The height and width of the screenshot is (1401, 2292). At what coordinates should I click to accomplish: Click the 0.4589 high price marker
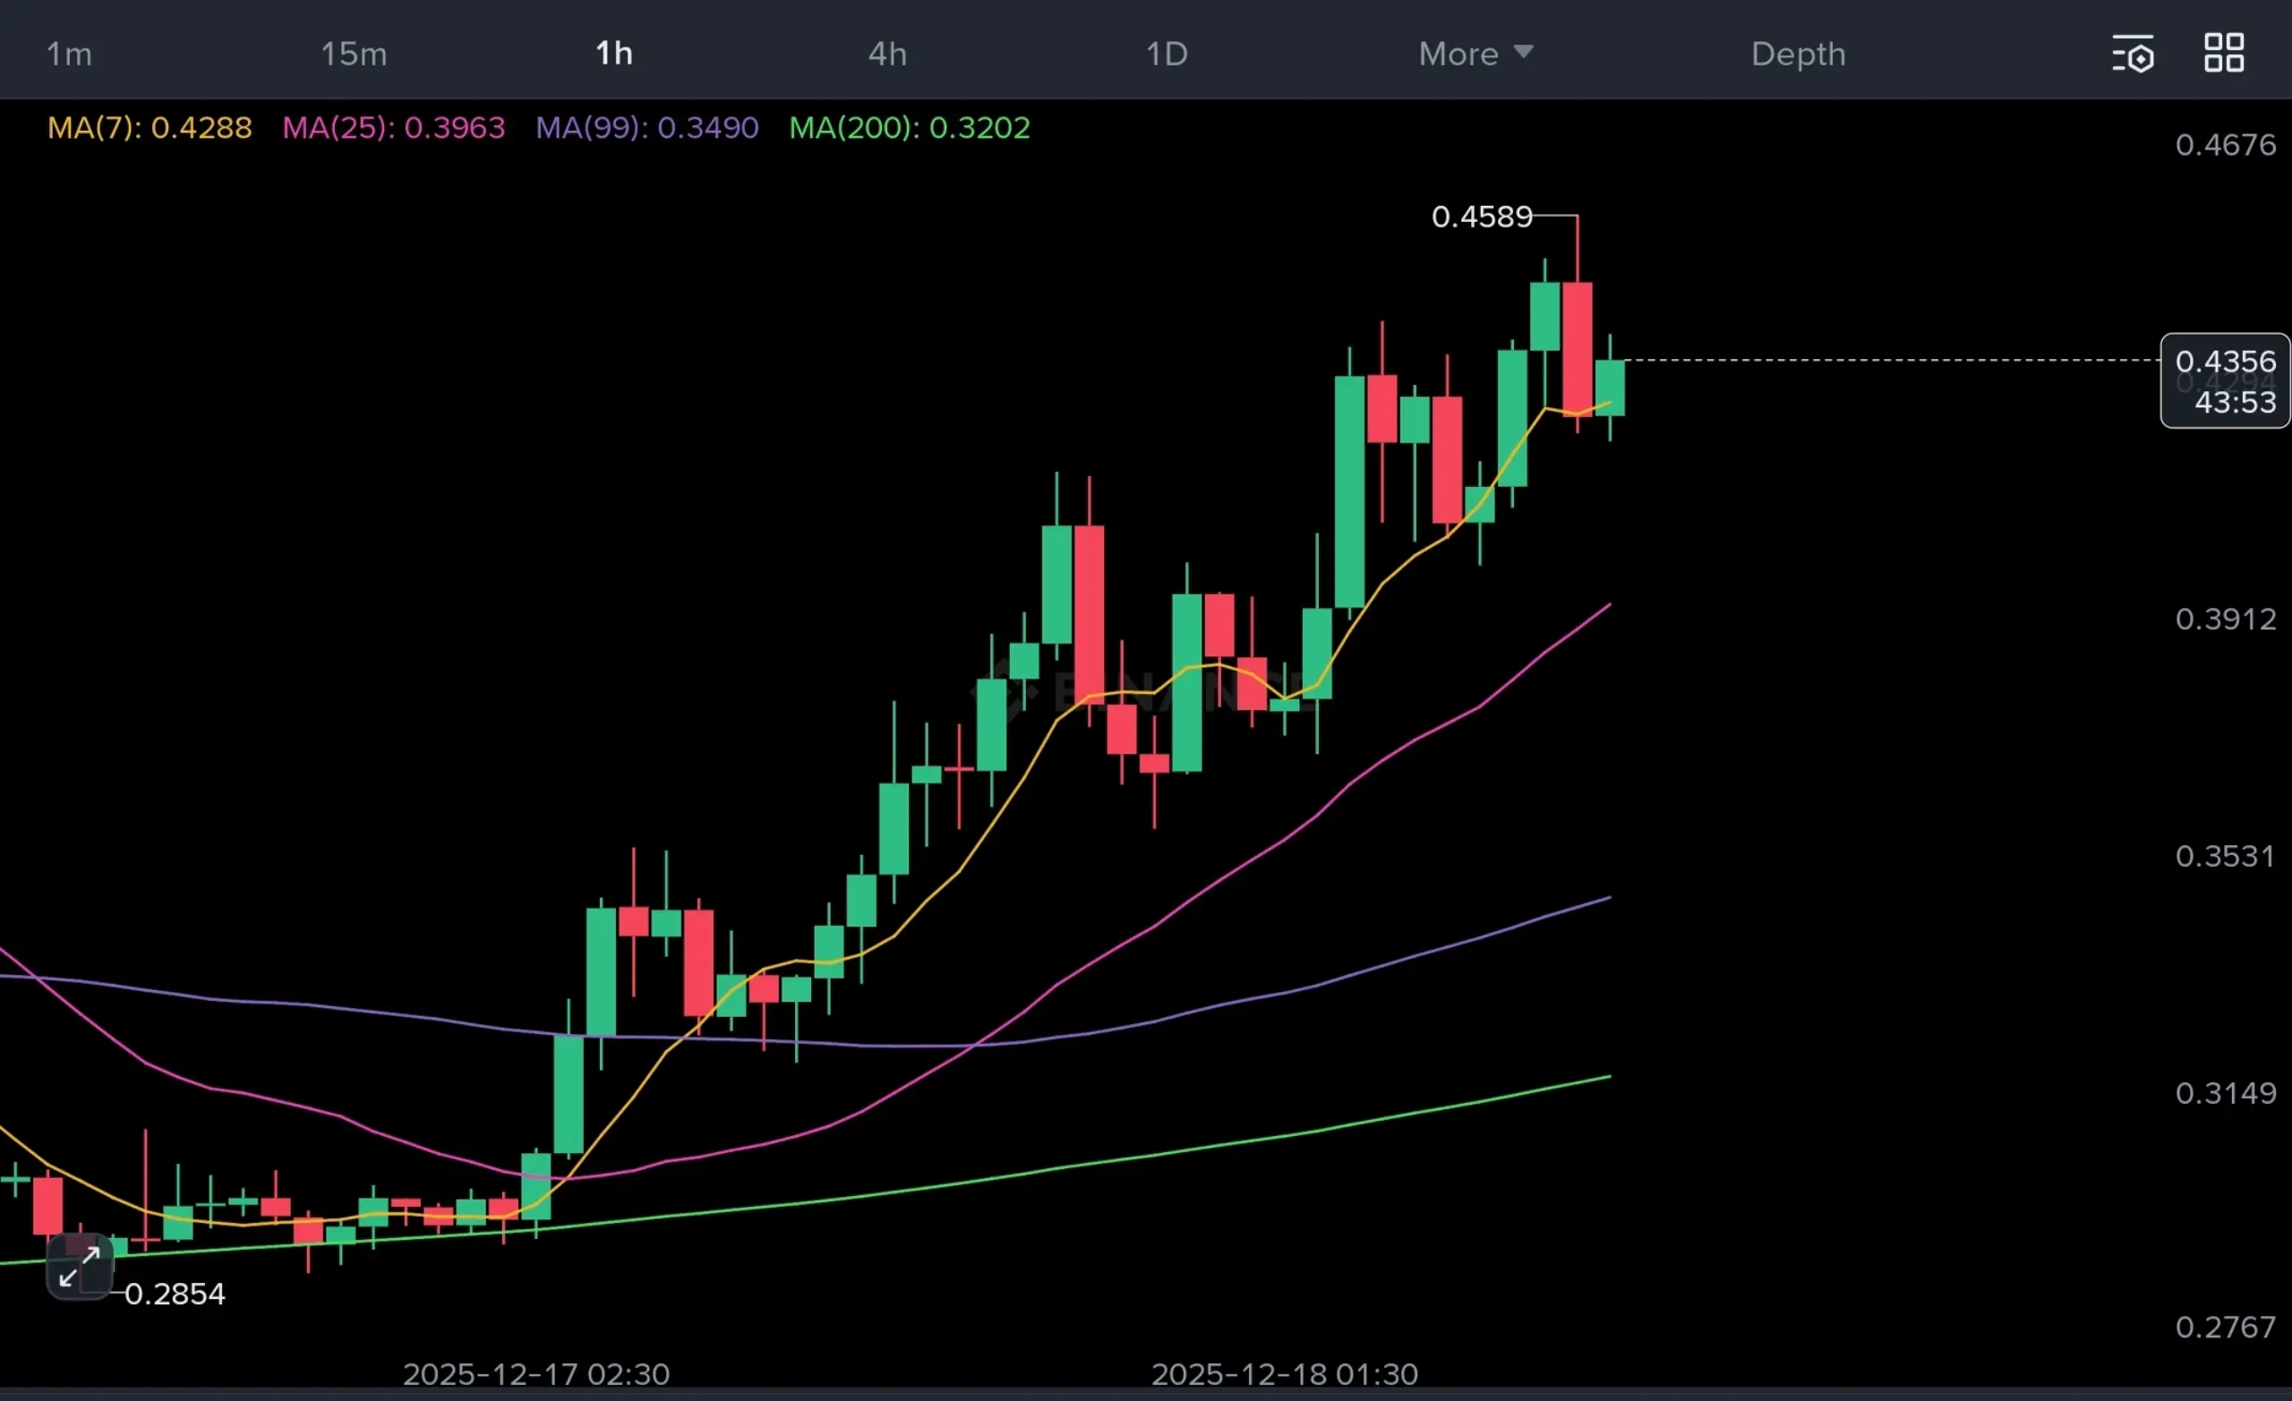(x=1481, y=217)
